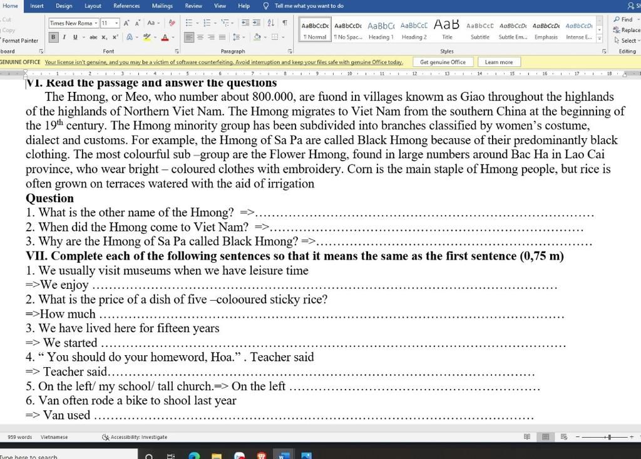Click Format Painter
641x459 pixels.
[19, 41]
